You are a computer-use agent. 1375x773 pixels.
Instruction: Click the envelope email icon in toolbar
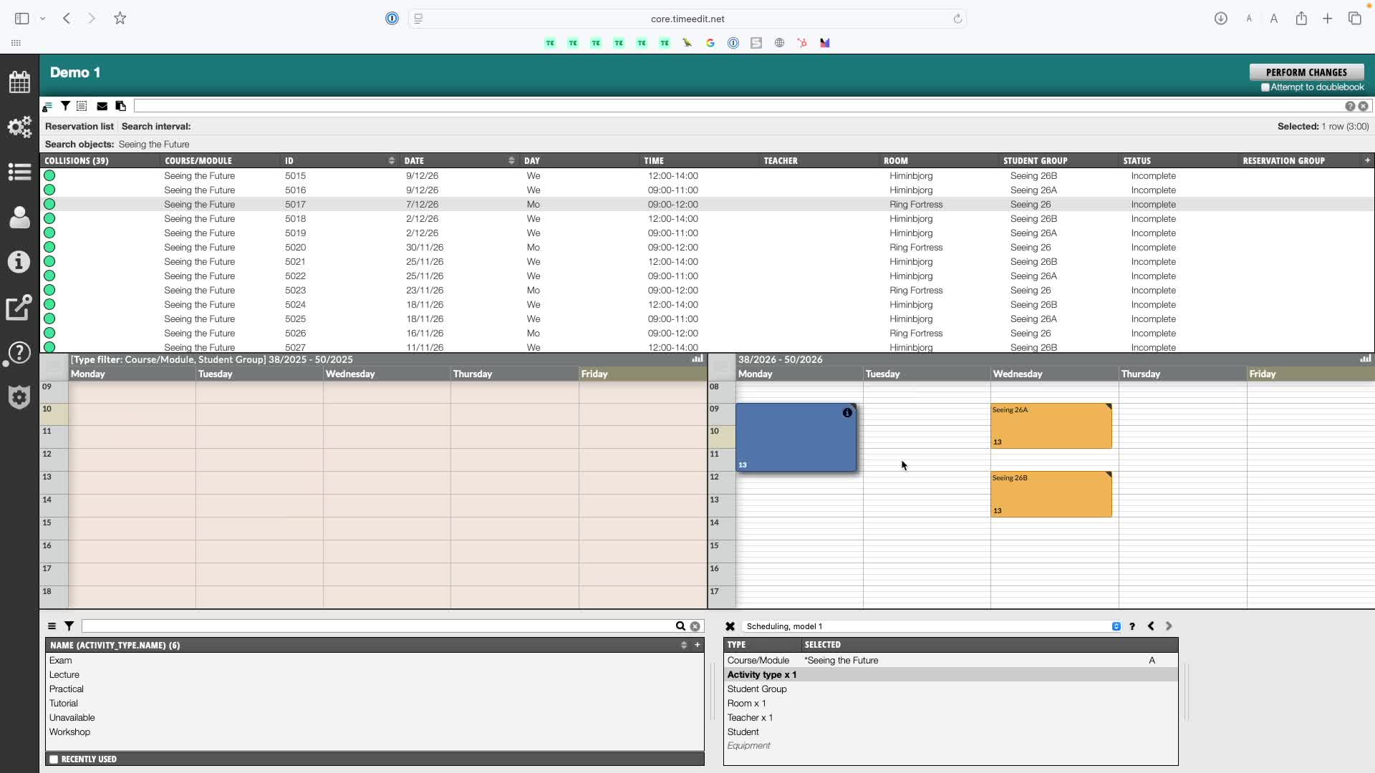click(x=102, y=106)
